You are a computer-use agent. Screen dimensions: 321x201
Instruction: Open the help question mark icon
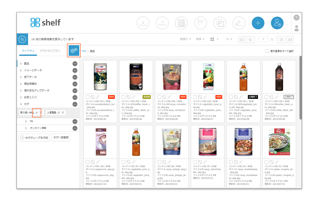(x=296, y=18)
